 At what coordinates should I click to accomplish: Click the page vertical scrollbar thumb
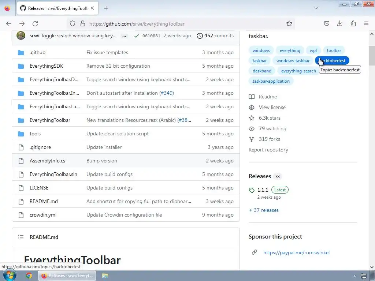pyautogui.click(x=372, y=56)
